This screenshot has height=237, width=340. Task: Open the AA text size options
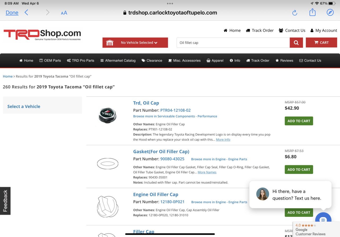click(x=64, y=13)
